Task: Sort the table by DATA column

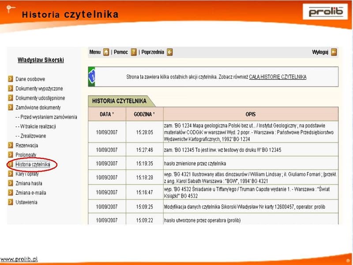Action: [x=106, y=114]
